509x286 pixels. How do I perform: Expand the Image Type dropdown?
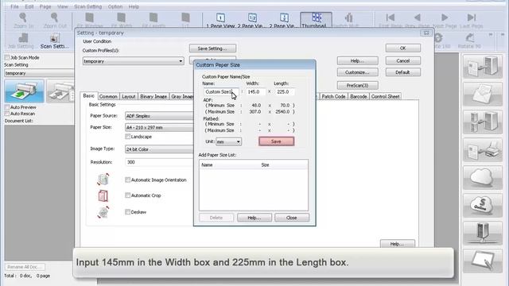[x=159, y=149]
